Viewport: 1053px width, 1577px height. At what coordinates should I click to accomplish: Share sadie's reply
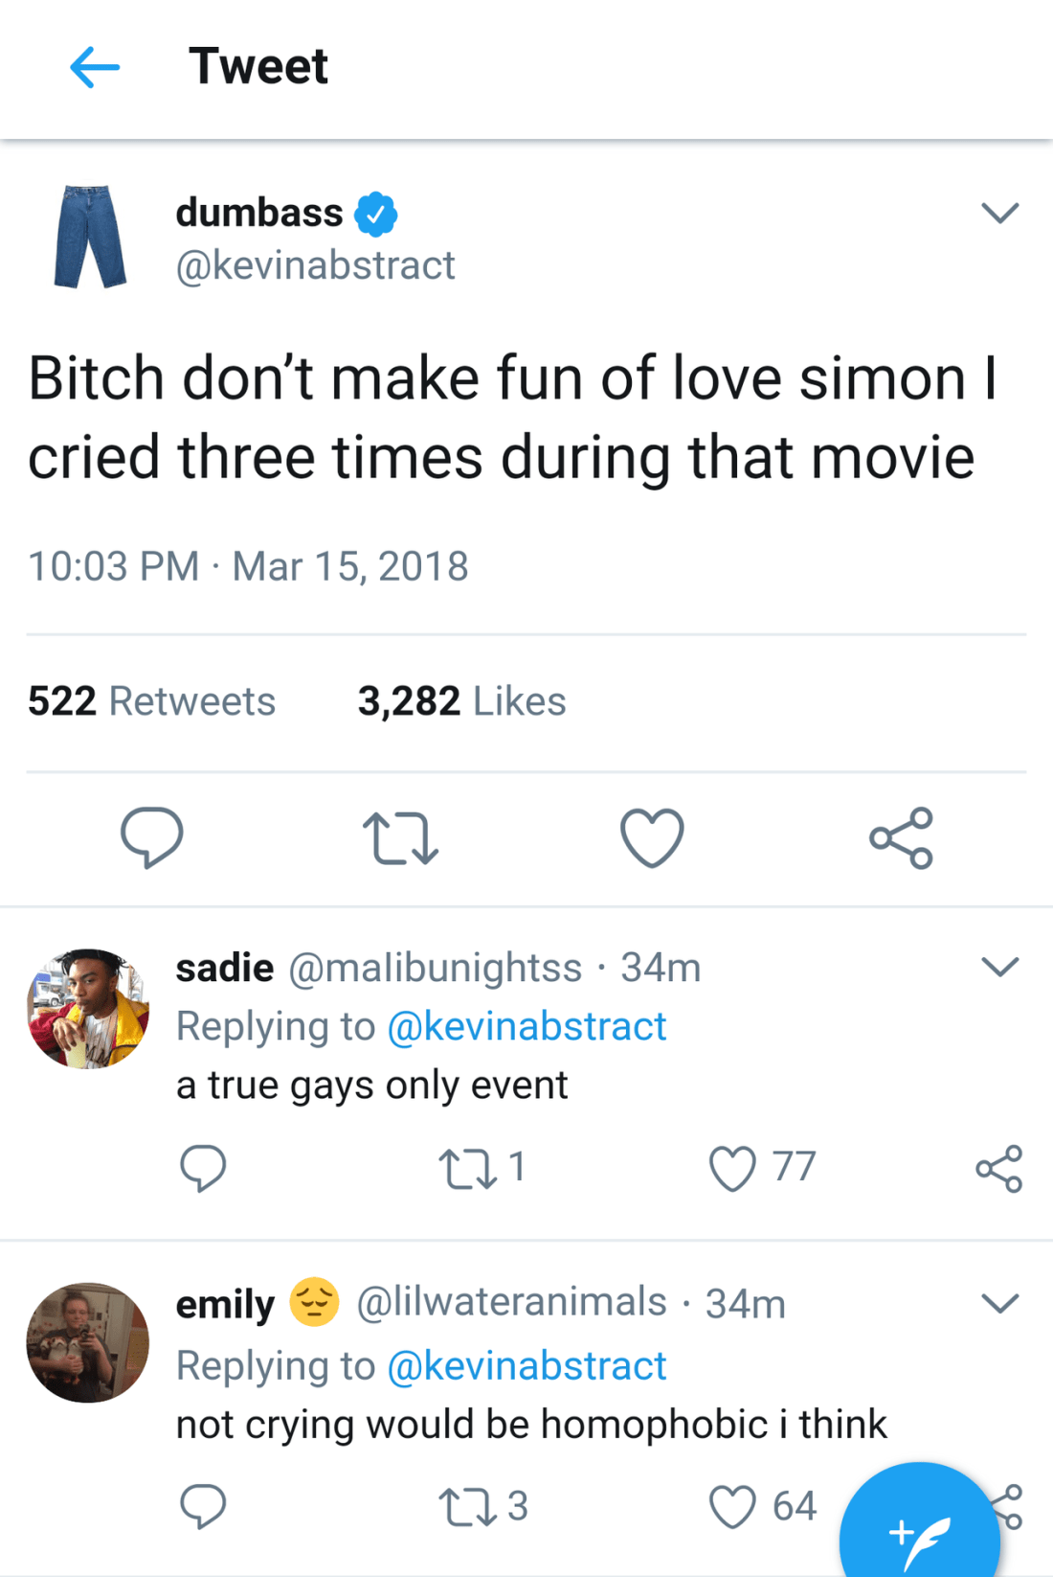pos(998,1169)
